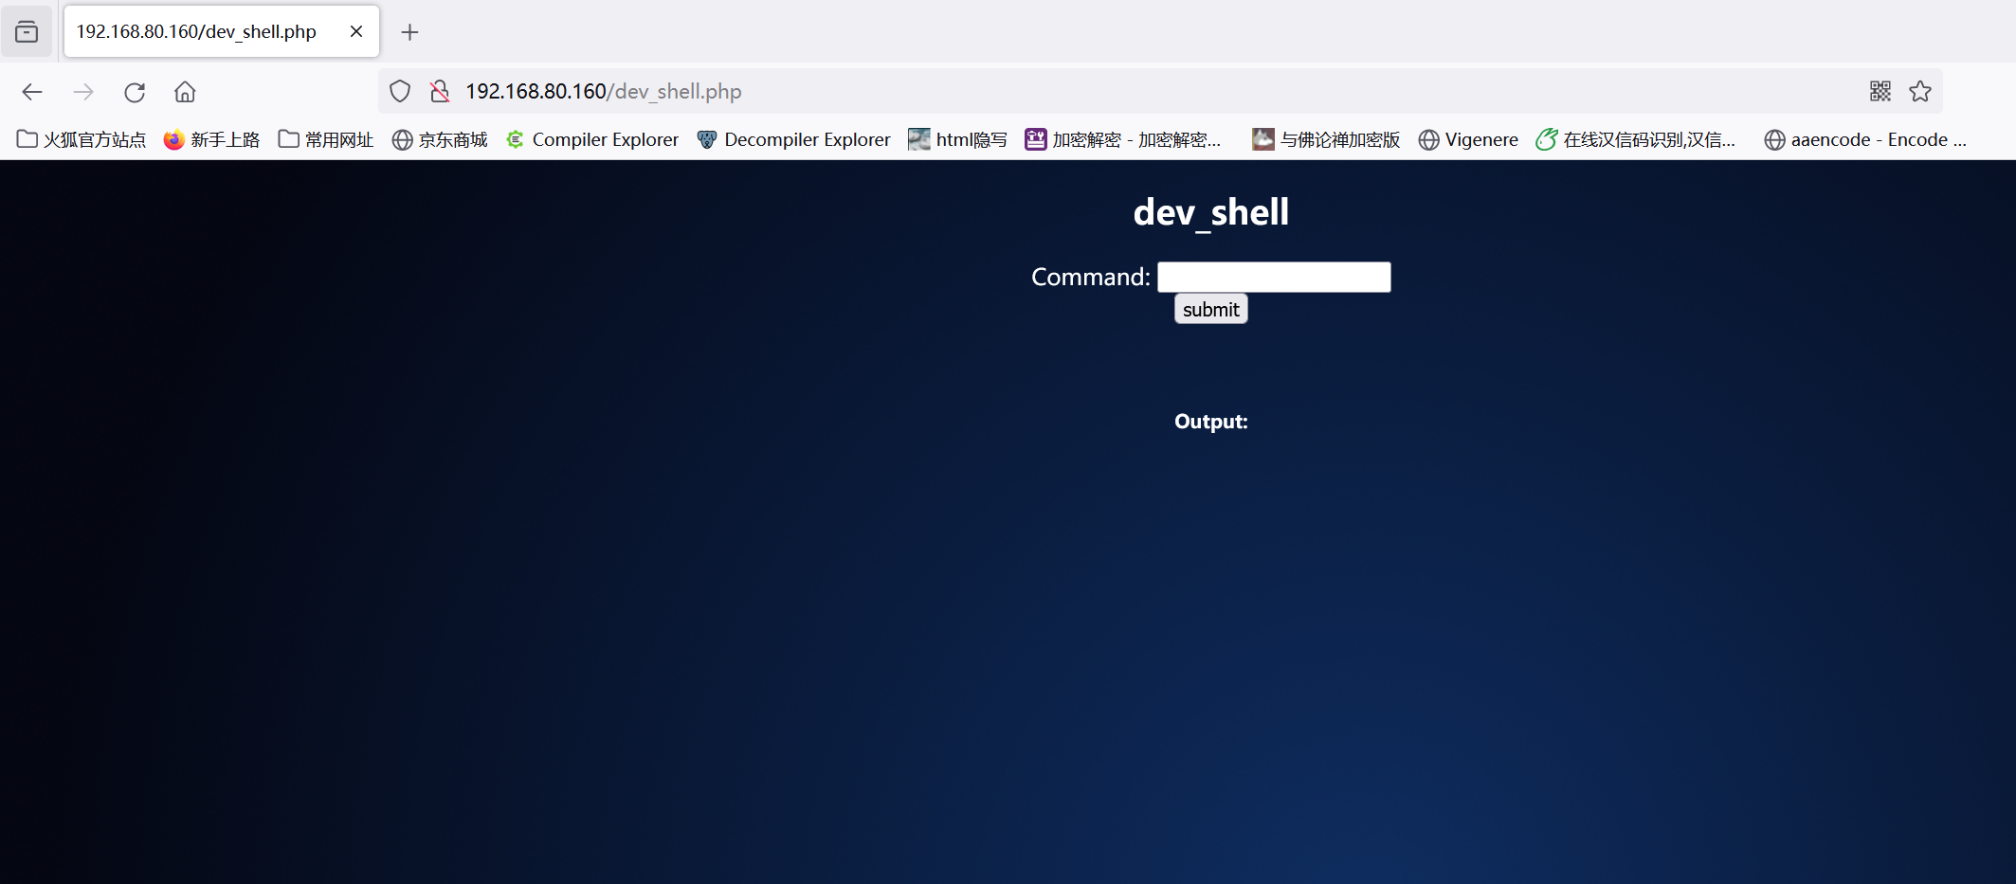Open 京东商城 bookmark
This screenshot has height=884, width=2016.
point(440,140)
